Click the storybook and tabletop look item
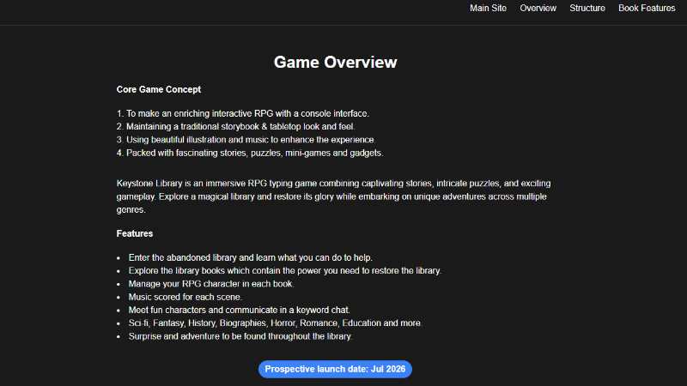Viewport: 687px width, 386px height. click(x=235, y=126)
